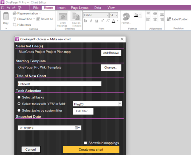The height and width of the screenshot is (155, 191).
Task: Open the File menu tab
Action: coord(36,8)
